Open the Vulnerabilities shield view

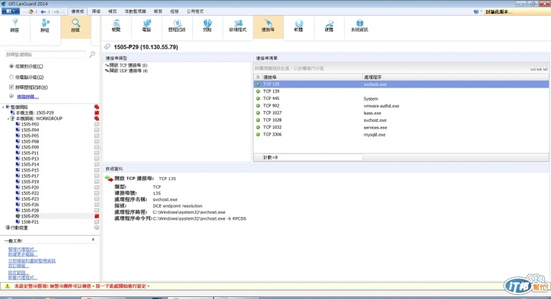point(207,26)
